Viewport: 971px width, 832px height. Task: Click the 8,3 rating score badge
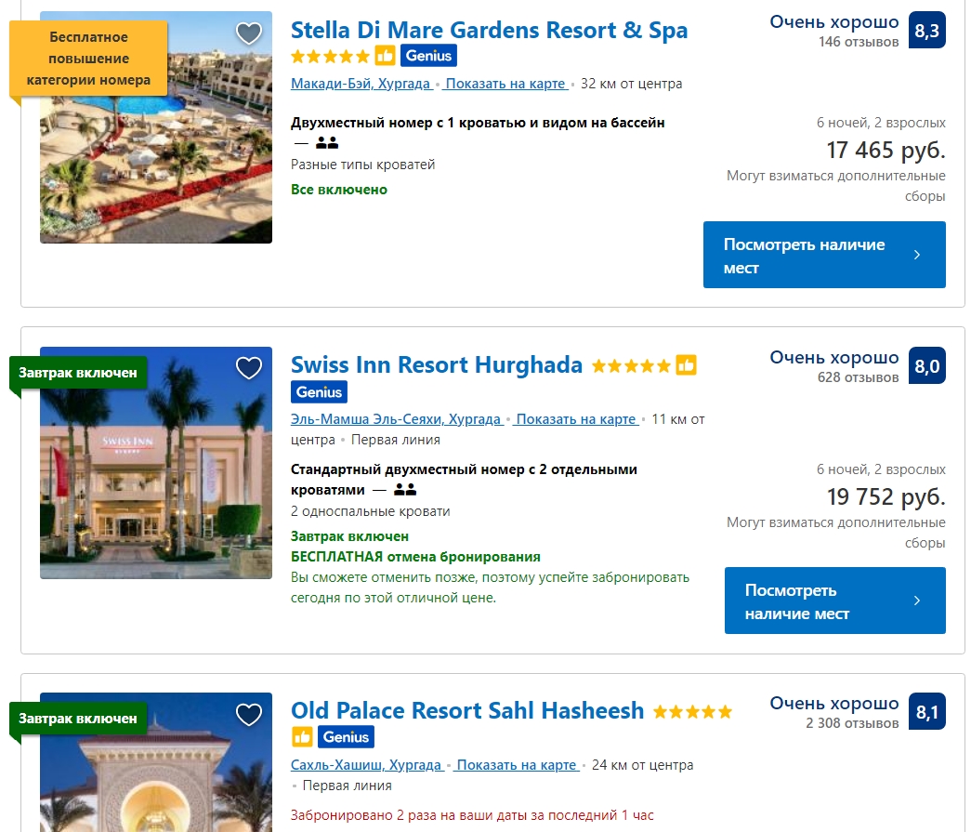click(926, 31)
